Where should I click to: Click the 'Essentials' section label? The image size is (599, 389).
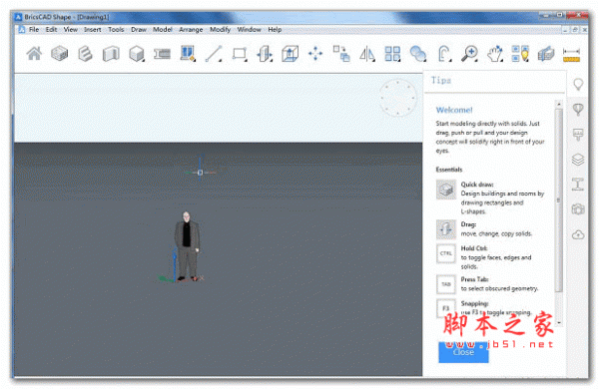(449, 170)
